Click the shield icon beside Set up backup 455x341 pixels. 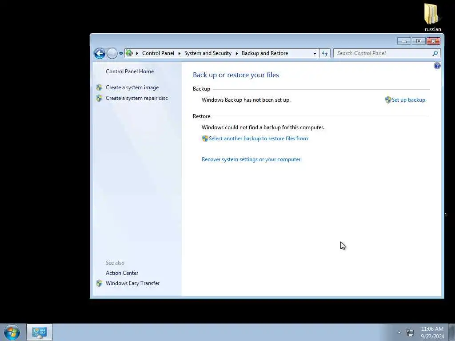click(x=388, y=100)
